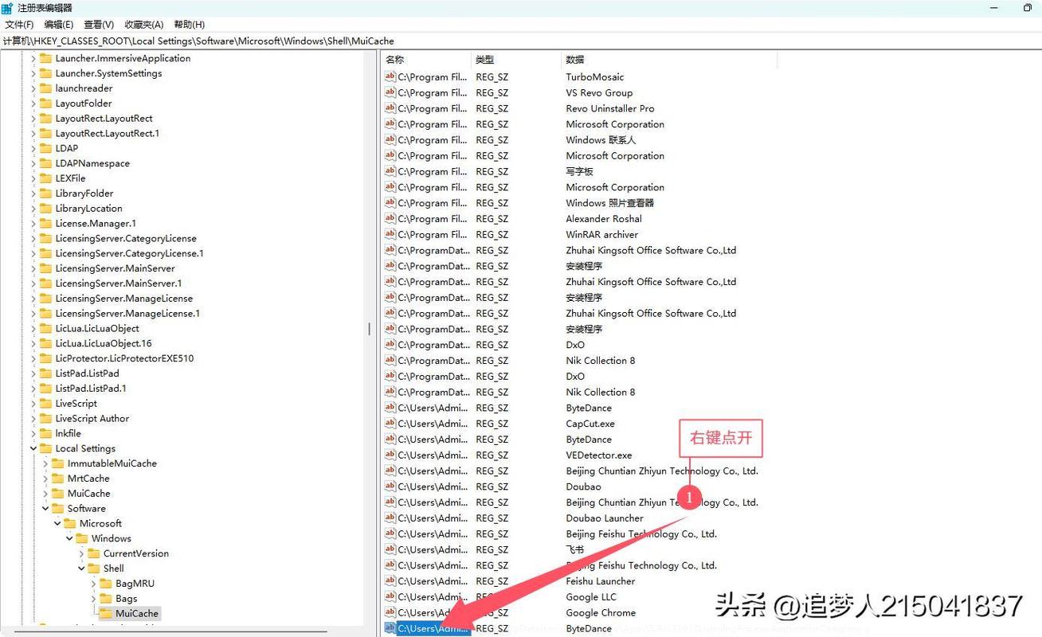Click the key tree's vertical scrollbar thumb

(370, 328)
